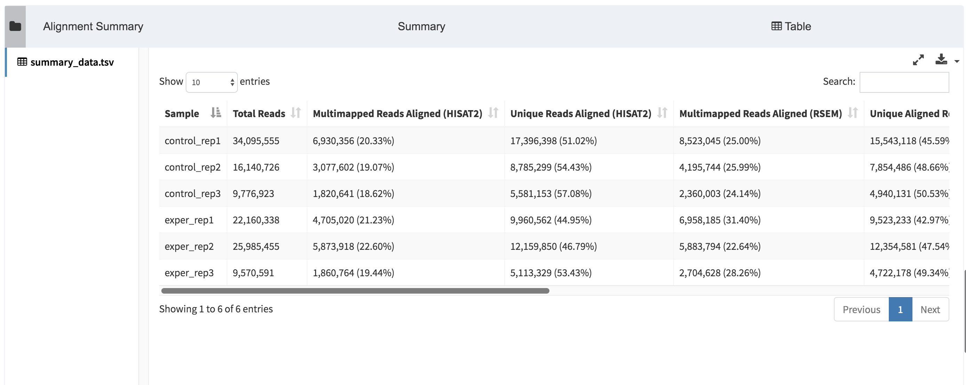This screenshot has width=966, height=385.
Task: Open the Show entries count dropdown
Action: (211, 82)
